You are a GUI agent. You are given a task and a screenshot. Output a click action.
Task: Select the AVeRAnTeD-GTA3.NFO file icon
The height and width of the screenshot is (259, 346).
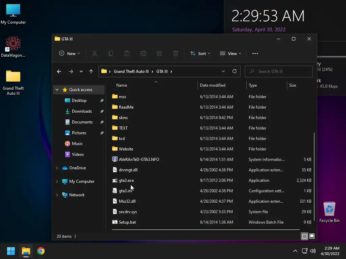pos(115,159)
